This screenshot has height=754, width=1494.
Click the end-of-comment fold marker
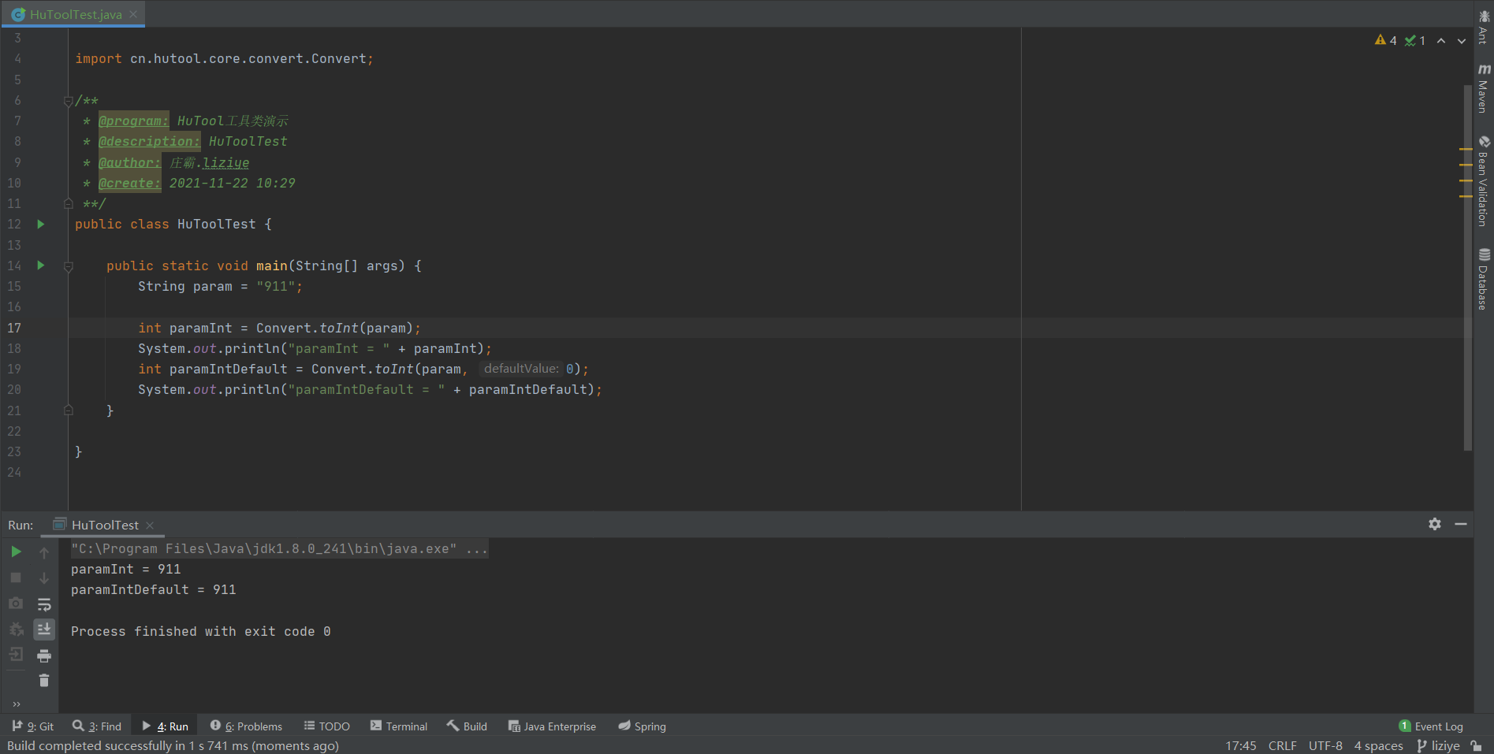(x=69, y=204)
